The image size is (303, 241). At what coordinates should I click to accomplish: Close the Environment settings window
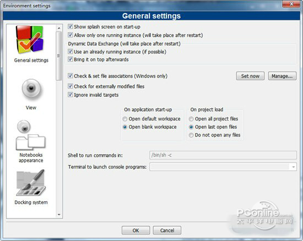291,4
